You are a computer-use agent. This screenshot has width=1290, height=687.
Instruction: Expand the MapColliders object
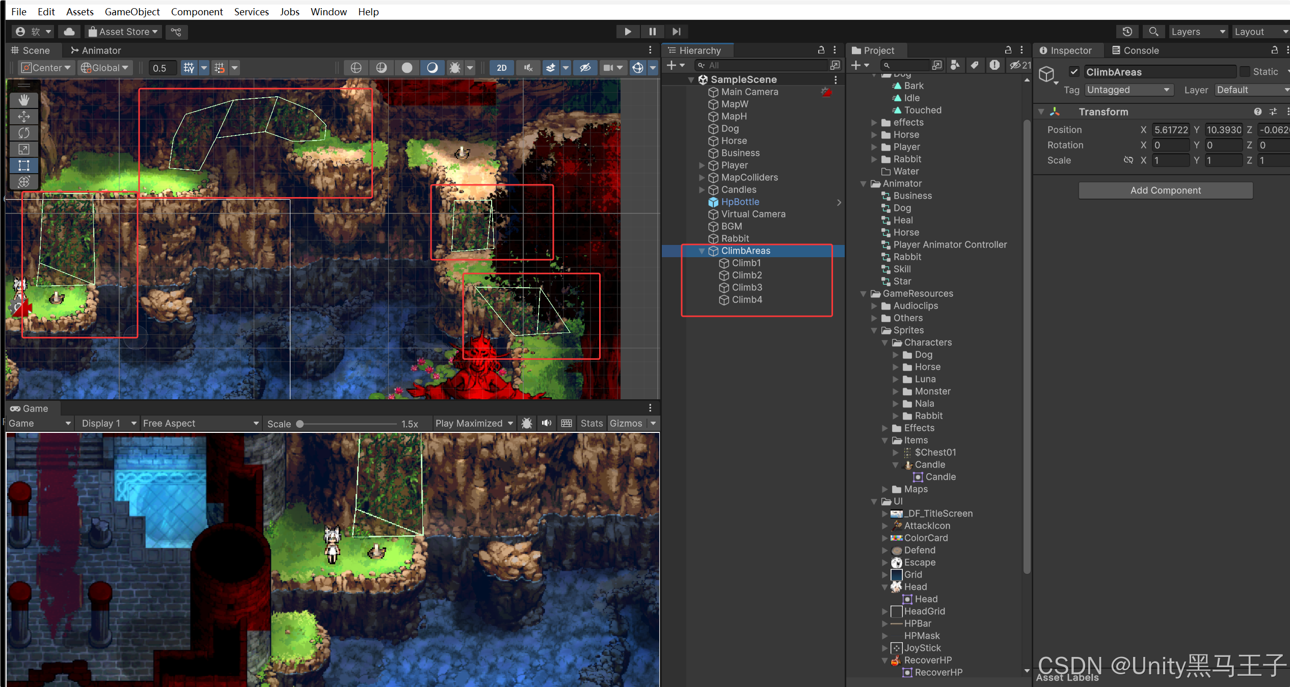[702, 178]
